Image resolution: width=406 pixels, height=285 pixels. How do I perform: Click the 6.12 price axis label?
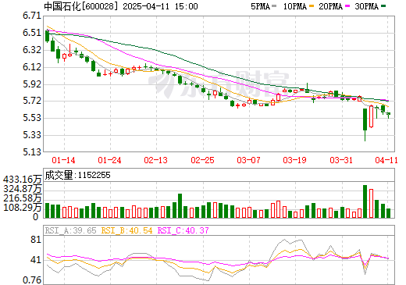click(x=32, y=67)
